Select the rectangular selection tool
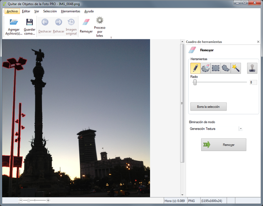This screenshot has width=263, height=206. (x=215, y=68)
